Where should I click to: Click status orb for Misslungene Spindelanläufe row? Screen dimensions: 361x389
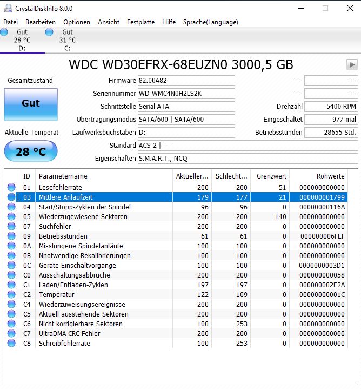[11, 246]
